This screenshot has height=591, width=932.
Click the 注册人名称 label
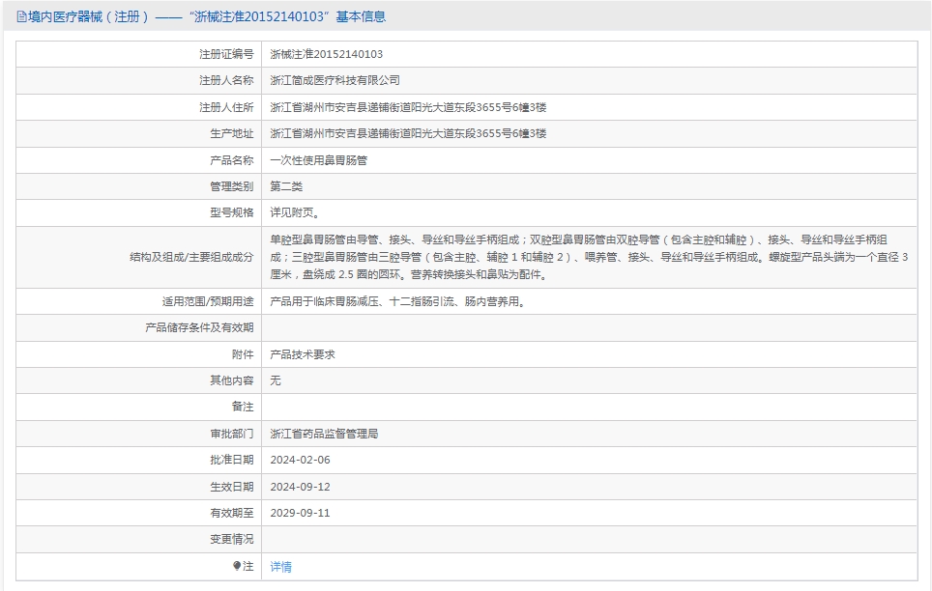click(x=226, y=80)
